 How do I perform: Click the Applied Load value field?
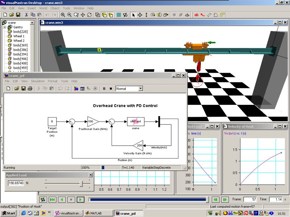pyautogui.click(x=16, y=183)
